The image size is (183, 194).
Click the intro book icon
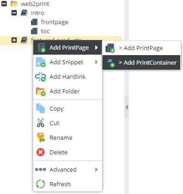click(24, 13)
